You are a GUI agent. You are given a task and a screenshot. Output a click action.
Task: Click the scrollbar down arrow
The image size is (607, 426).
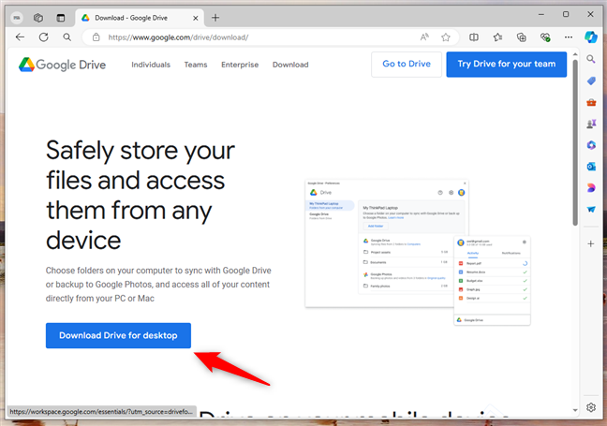575,410
